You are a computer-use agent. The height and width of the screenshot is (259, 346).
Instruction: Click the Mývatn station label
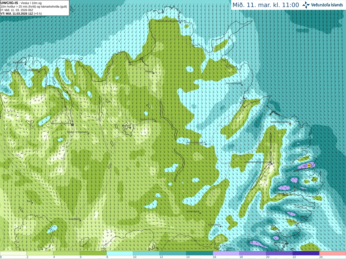[x=126, y=126]
